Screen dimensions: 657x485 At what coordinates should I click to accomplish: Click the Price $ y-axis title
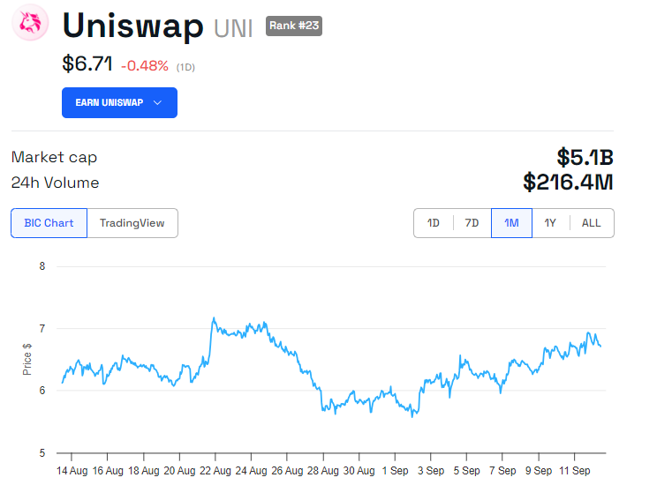26,359
